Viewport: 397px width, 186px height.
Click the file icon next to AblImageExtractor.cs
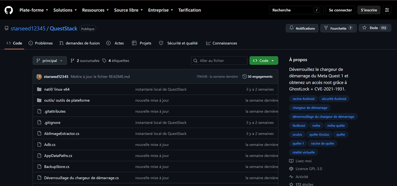point(39,134)
